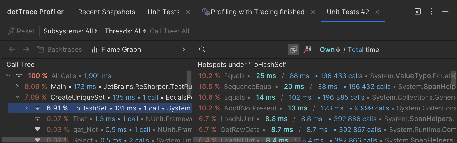Viewport: 457px width, 143px height.
Task: Toggle the group-by-method hotspots button
Action: click(x=294, y=50)
